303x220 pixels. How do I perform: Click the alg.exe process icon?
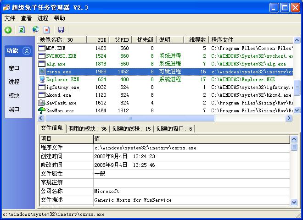pyautogui.click(x=42, y=64)
